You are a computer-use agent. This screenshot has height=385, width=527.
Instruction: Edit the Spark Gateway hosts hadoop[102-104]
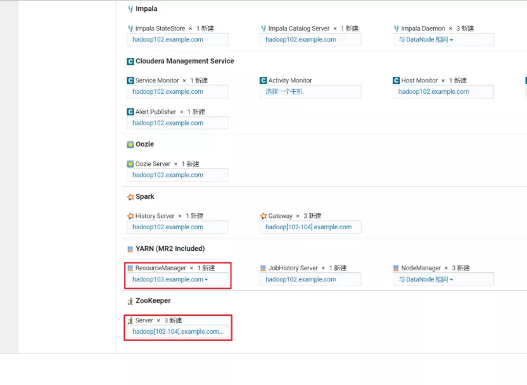coord(310,227)
